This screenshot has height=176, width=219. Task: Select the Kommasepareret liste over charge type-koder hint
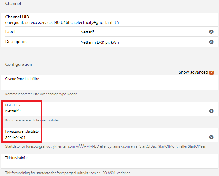click(41, 94)
